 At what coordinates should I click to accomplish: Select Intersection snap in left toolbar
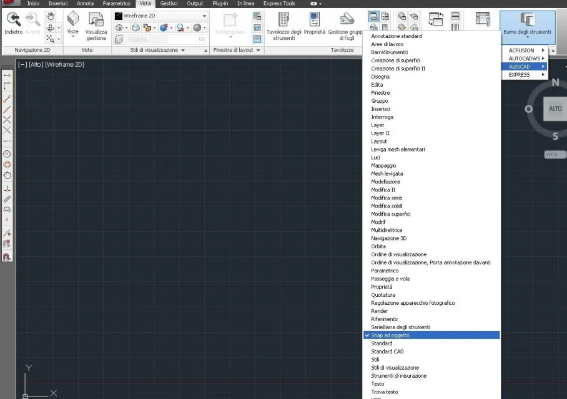7,120
